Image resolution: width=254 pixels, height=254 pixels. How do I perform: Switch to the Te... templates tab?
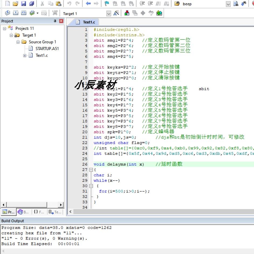(x=55, y=212)
